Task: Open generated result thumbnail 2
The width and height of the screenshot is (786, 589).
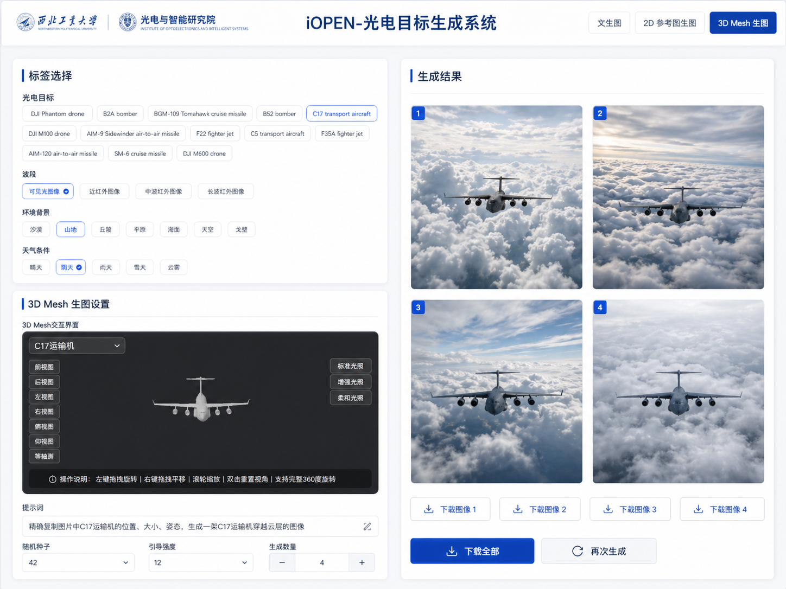Action: click(678, 197)
